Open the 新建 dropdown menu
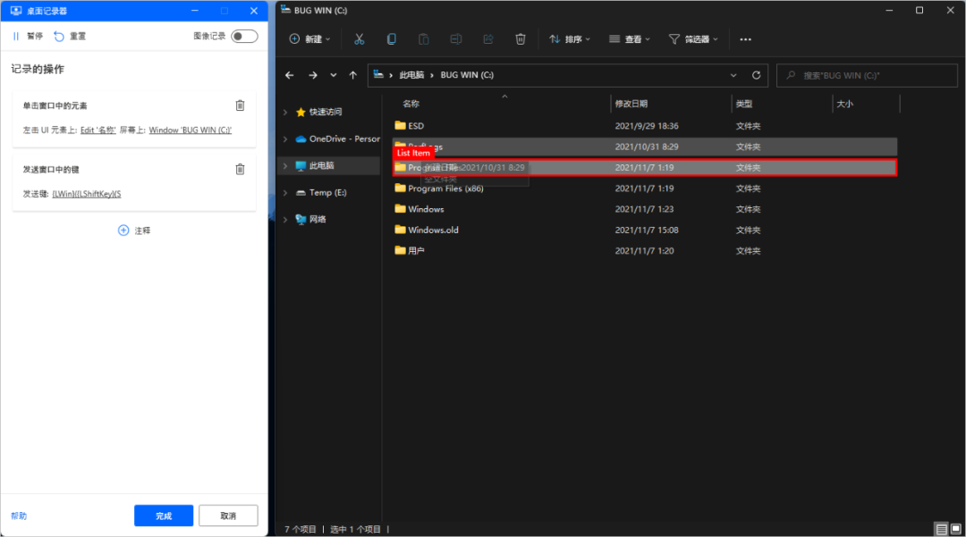The width and height of the screenshot is (966, 537). click(309, 39)
